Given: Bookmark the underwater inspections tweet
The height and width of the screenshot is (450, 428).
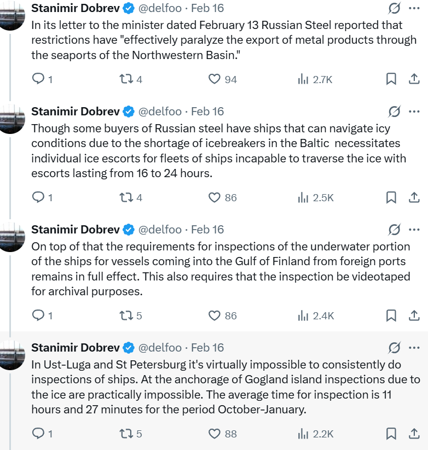Looking at the screenshot, I should (x=391, y=315).
